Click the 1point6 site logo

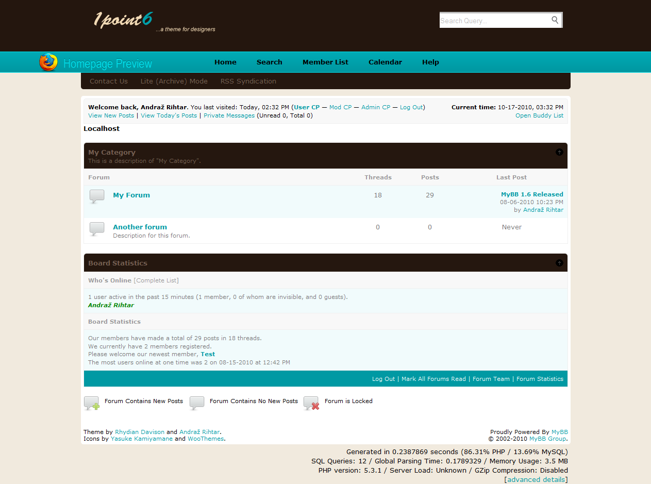tap(123, 20)
